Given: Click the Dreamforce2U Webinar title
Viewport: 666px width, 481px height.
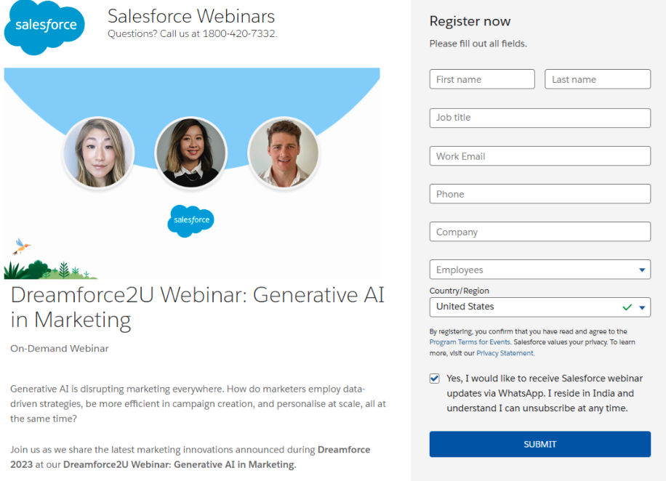Looking at the screenshot, I should pos(198,307).
